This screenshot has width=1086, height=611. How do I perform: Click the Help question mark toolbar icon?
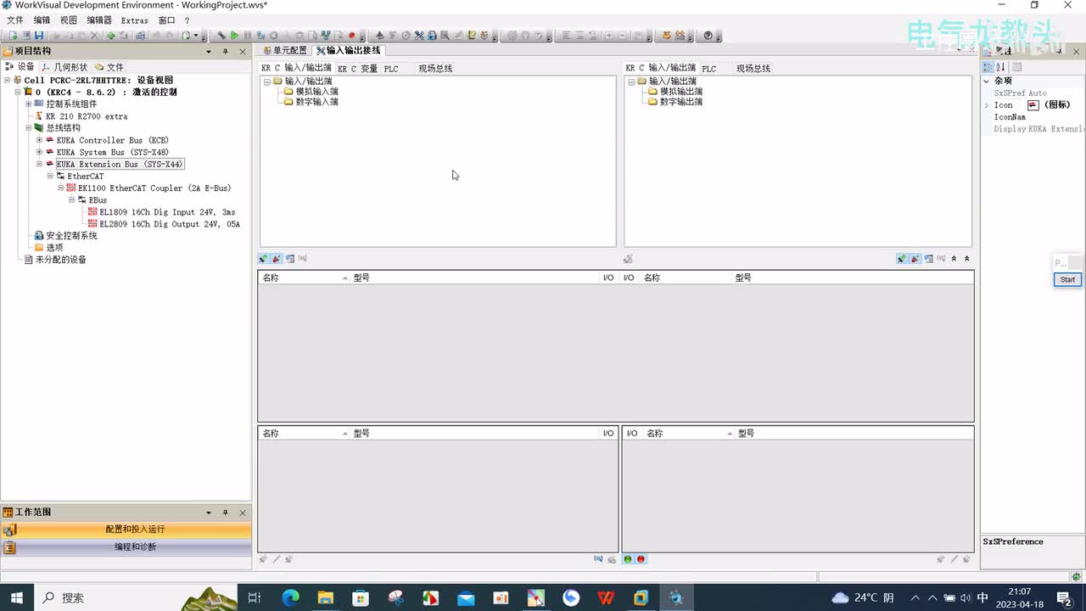tap(708, 36)
